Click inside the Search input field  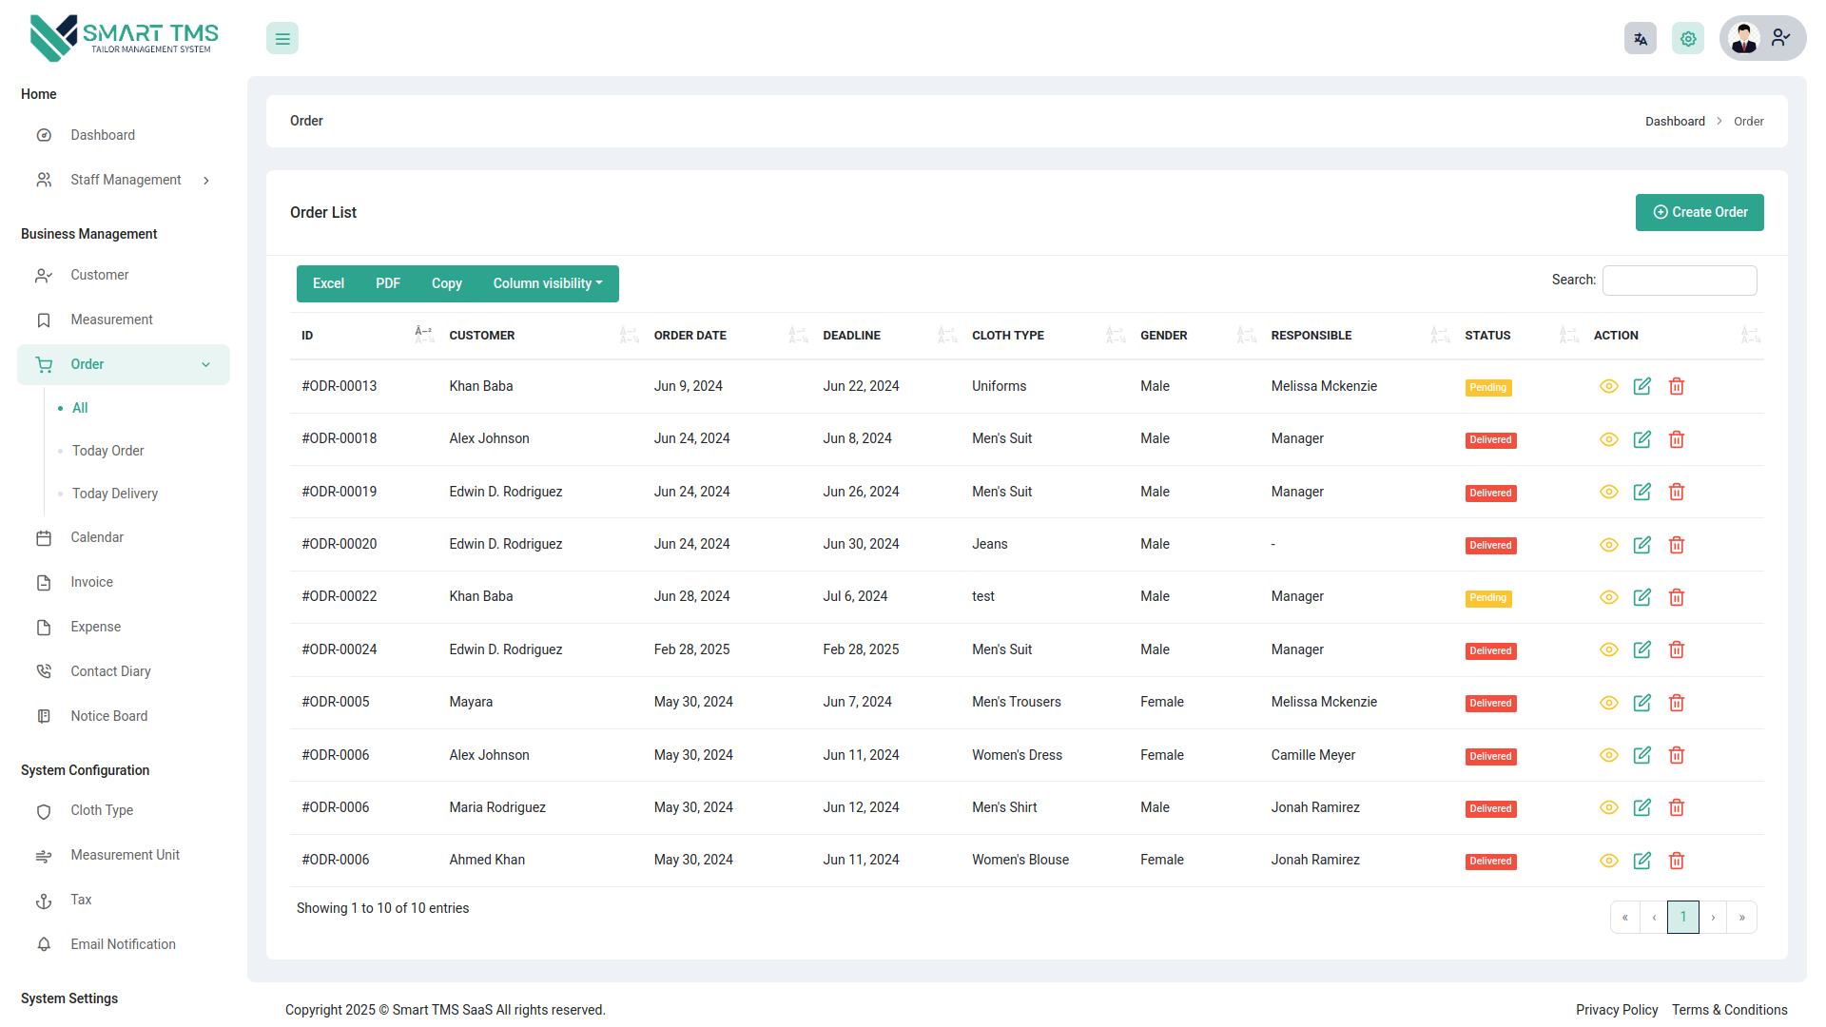pos(1680,280)
